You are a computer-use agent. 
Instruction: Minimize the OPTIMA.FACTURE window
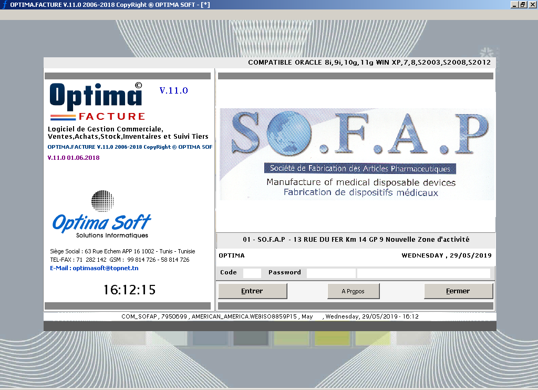pyautogui.click(x=514, y=5)
